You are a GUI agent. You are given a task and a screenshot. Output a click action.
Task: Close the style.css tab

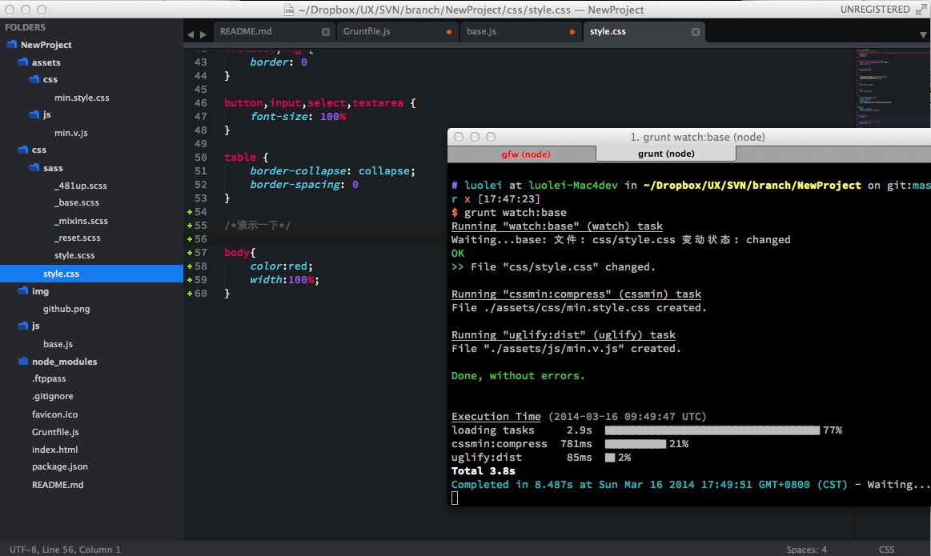pos(696,32)
